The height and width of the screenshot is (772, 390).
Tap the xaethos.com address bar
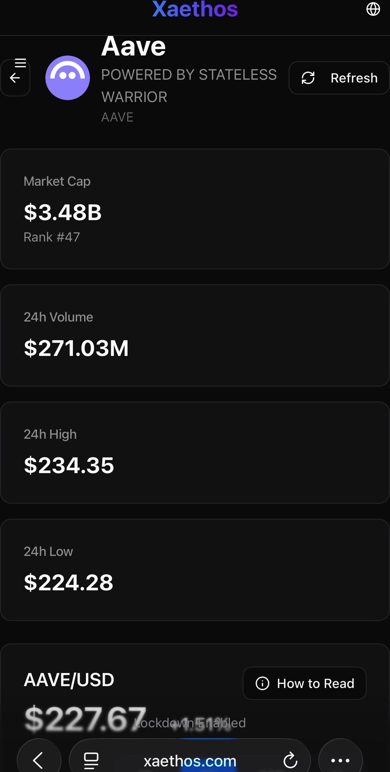(x=190, y=761)
